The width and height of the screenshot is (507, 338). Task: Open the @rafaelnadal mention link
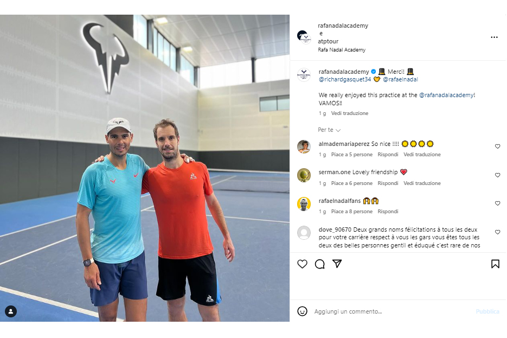pos(400,79)
